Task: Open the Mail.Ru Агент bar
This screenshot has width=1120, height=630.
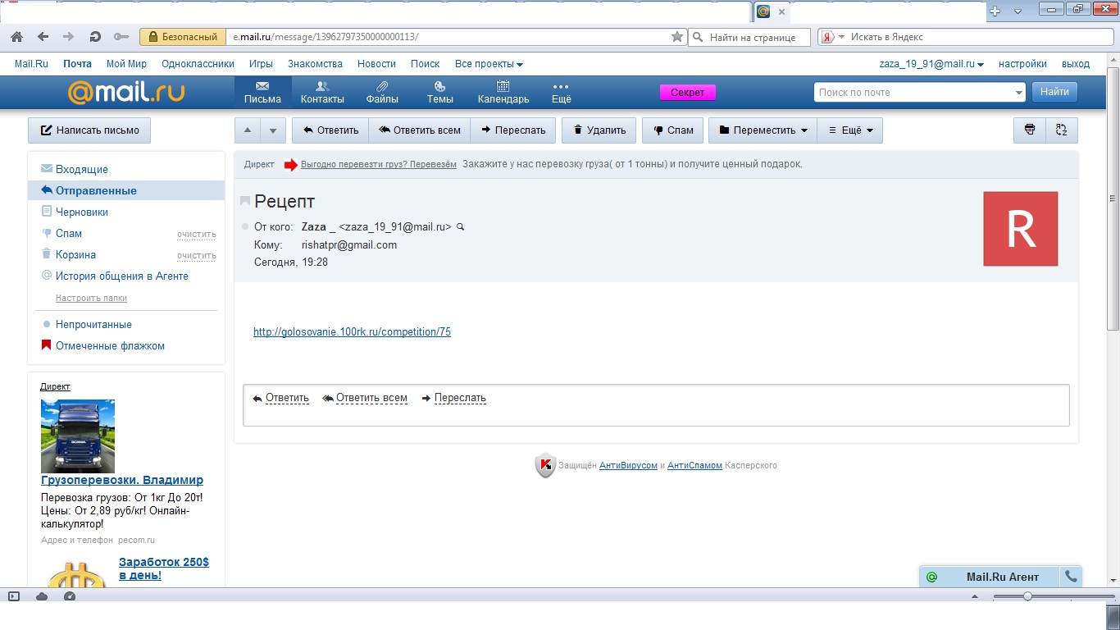Action: [x=990, y=577]
